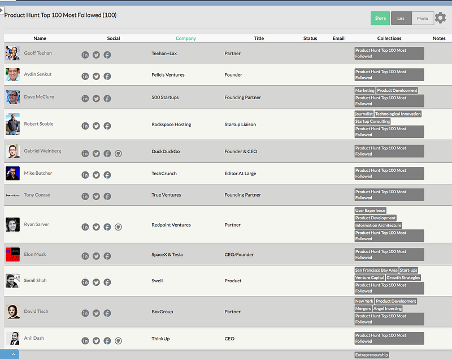Open Gabriel Weinberg's GitHub icon

[x=118, y=153]
